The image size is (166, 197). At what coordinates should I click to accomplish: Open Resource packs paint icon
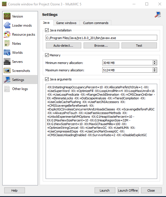(7, 34)
